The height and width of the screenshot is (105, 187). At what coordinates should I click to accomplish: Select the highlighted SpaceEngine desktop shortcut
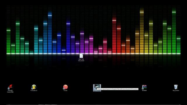pyautogui.click(x=97, y=88)
